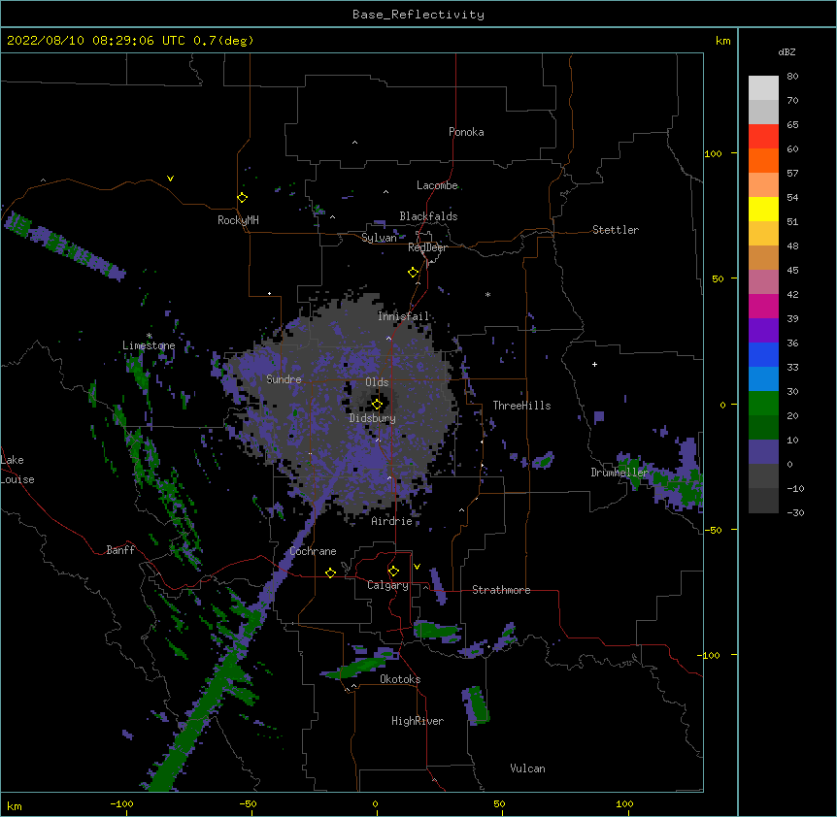
Task: Click the yellow diamond marker near RockyMH
Action: click(243, 198)
